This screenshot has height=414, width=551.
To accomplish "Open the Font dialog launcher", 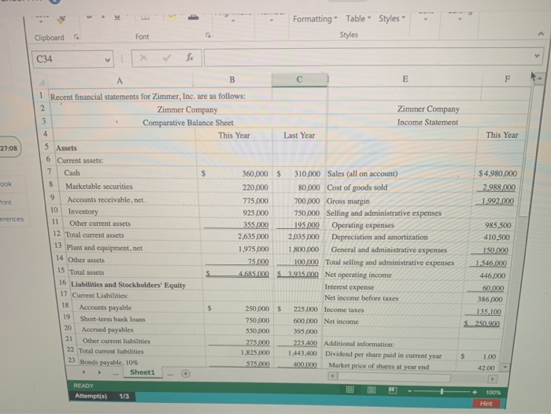I will coord(208,35).
